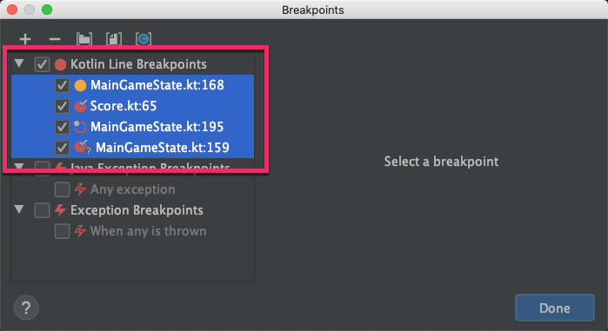Image resolution: width=608 pixels, height=331 pixels.
Task: Click the add breakpoint plus icon
Action: click(25, 39)
